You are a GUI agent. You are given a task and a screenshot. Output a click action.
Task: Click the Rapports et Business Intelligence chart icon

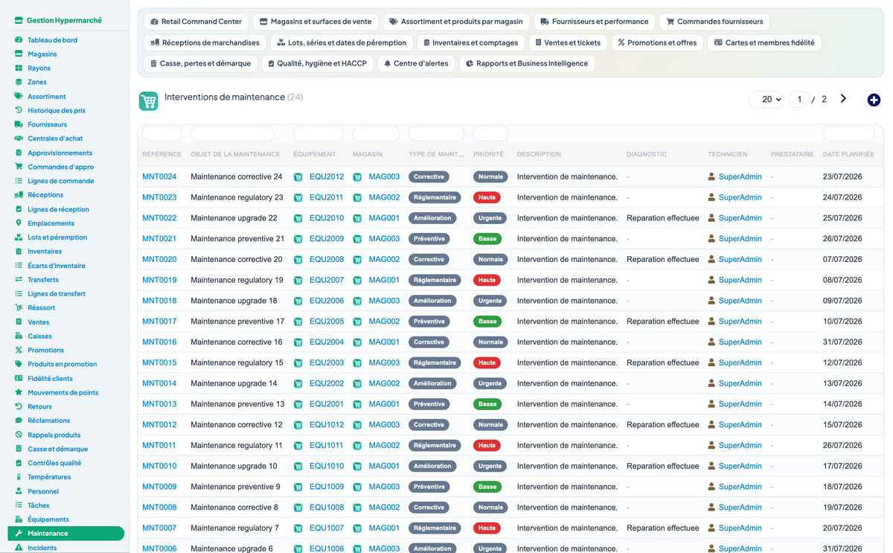[x=470, y=63]
